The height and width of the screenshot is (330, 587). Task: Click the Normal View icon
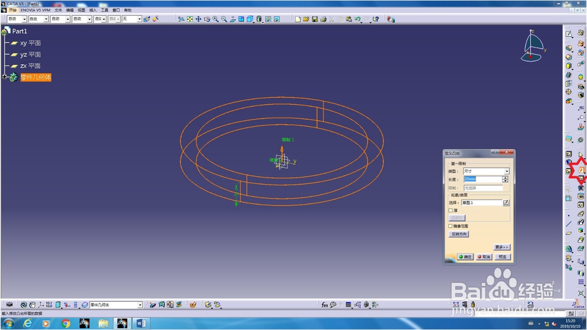(x=233, y=19)
